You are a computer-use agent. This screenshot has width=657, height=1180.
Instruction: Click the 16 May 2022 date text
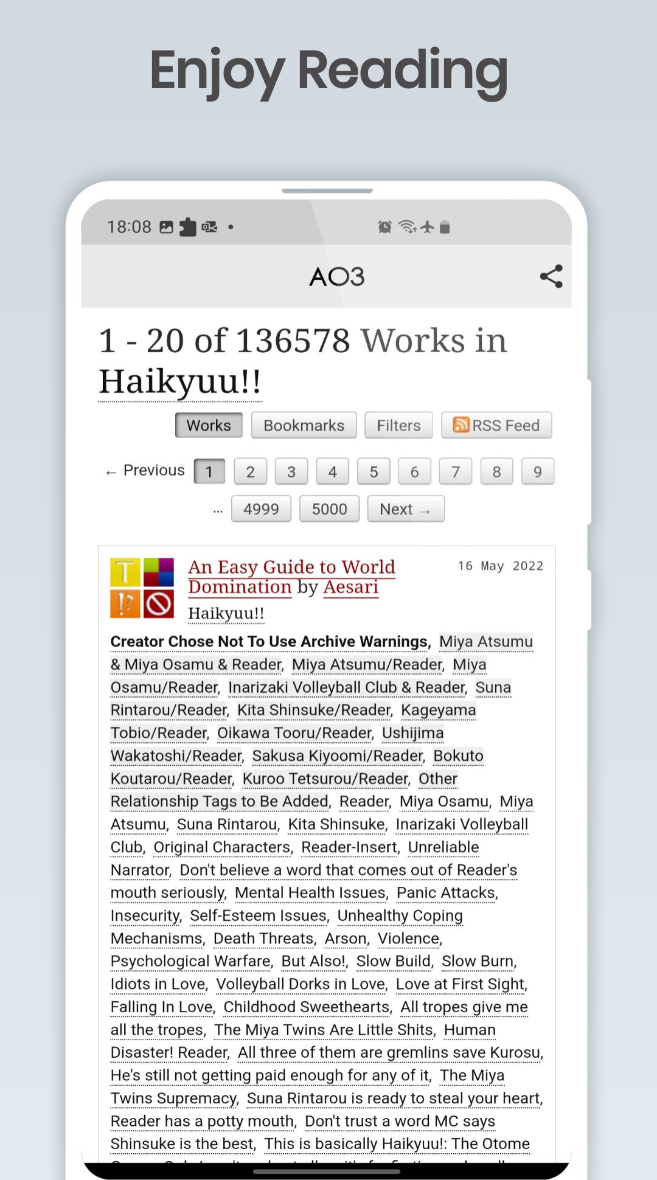(x=501, y=566)
